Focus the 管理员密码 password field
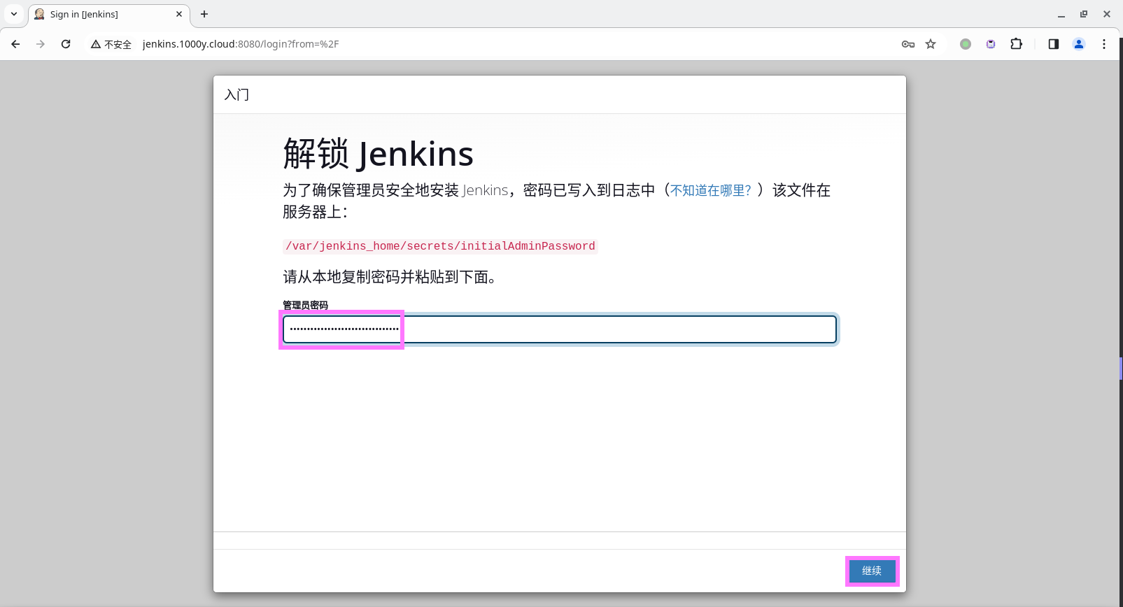 click(x=560, y=329)
